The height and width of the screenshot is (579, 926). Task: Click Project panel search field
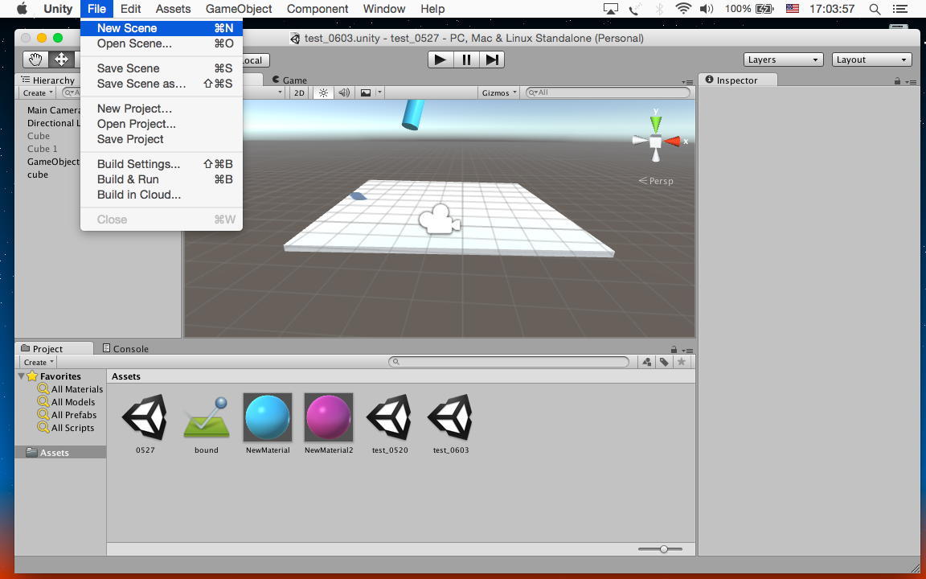[509, 362]
